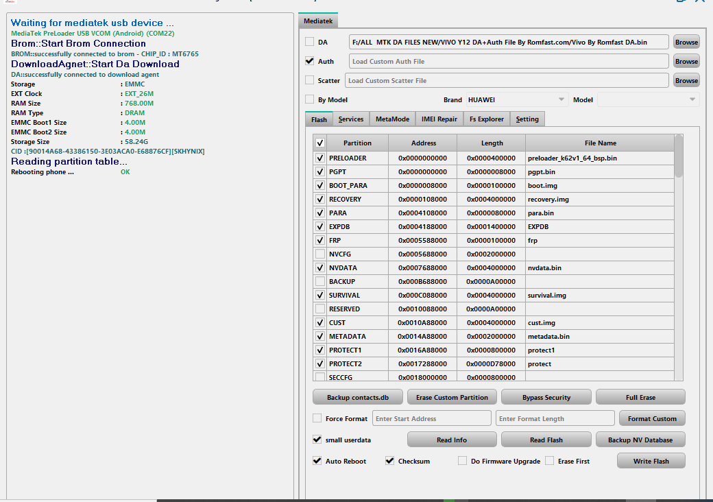This screenshot has height=502, width=713.
Task: Open the Model dropdown
Action: [647, 99]
